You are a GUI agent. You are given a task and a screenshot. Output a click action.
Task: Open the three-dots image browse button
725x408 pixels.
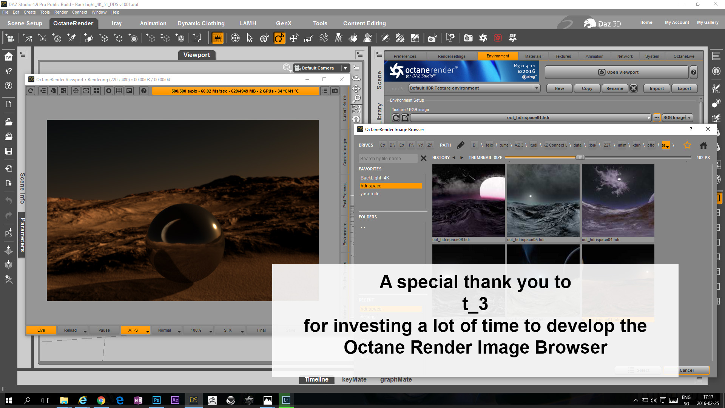tap(657, 118)
